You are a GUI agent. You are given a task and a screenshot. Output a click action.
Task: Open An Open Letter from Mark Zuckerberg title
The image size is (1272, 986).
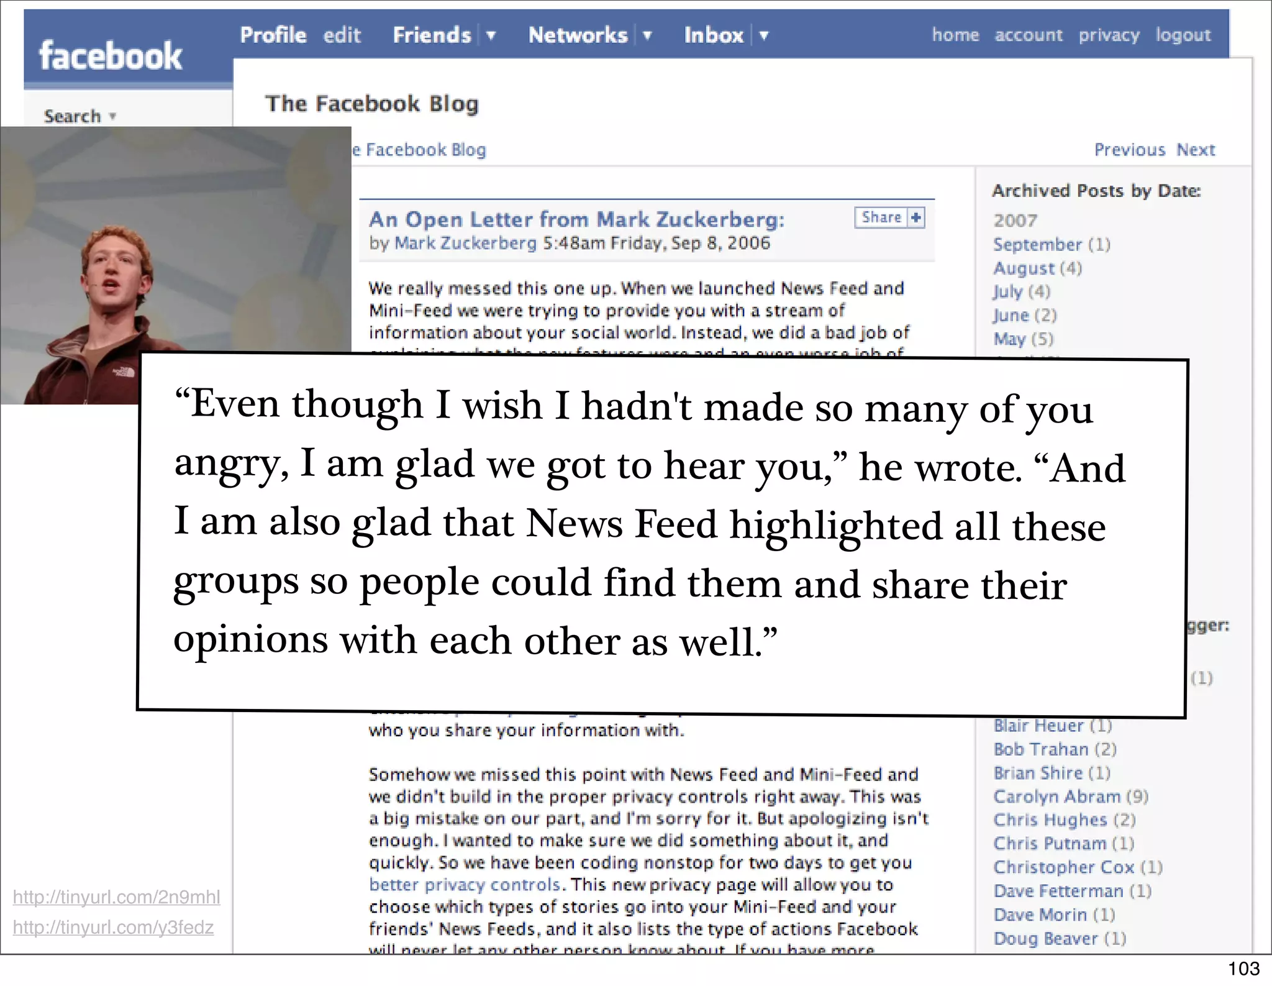tap(576, 219)
